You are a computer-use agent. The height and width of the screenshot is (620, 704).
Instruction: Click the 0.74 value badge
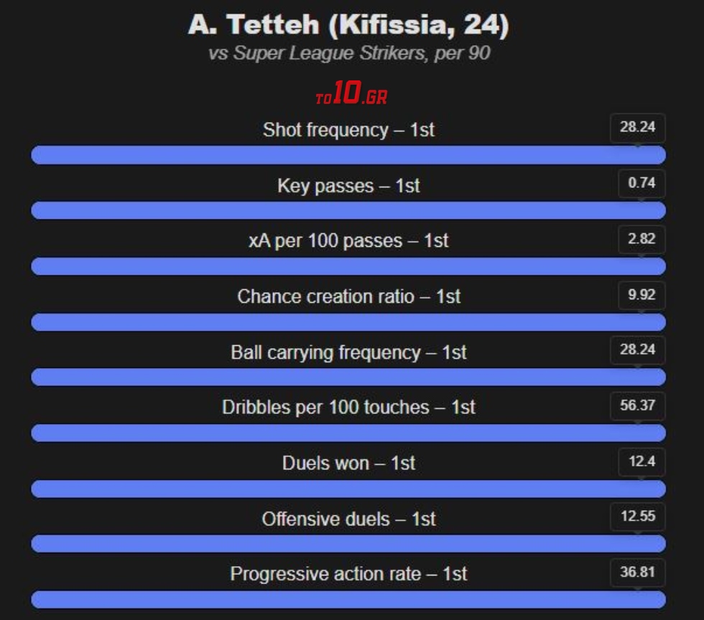click(642, 184)
